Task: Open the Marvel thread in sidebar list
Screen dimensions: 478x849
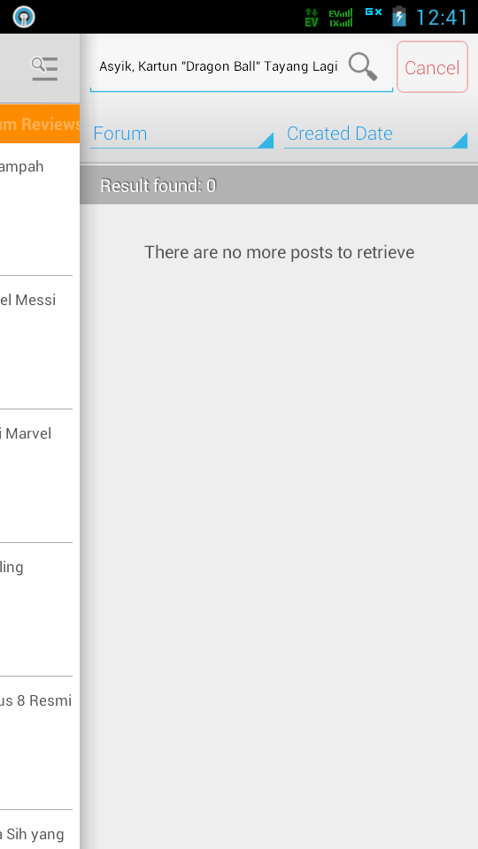Action: [x=35, y=476]
